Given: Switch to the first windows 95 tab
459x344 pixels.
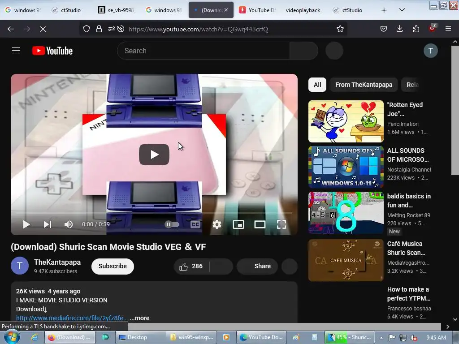Looking at the screenshot, I should click(x=23, y=10).
